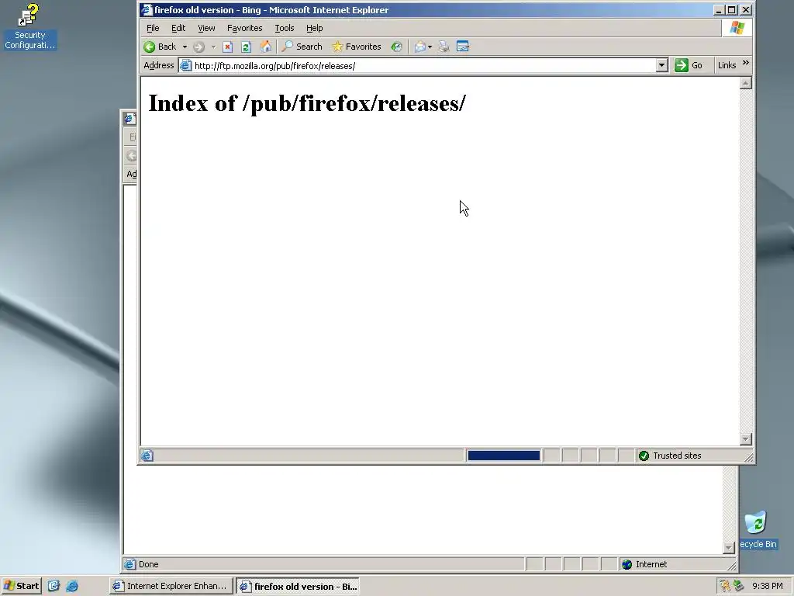Click the Go button
The height and width of the screenshot is (596, 794).
689,65
